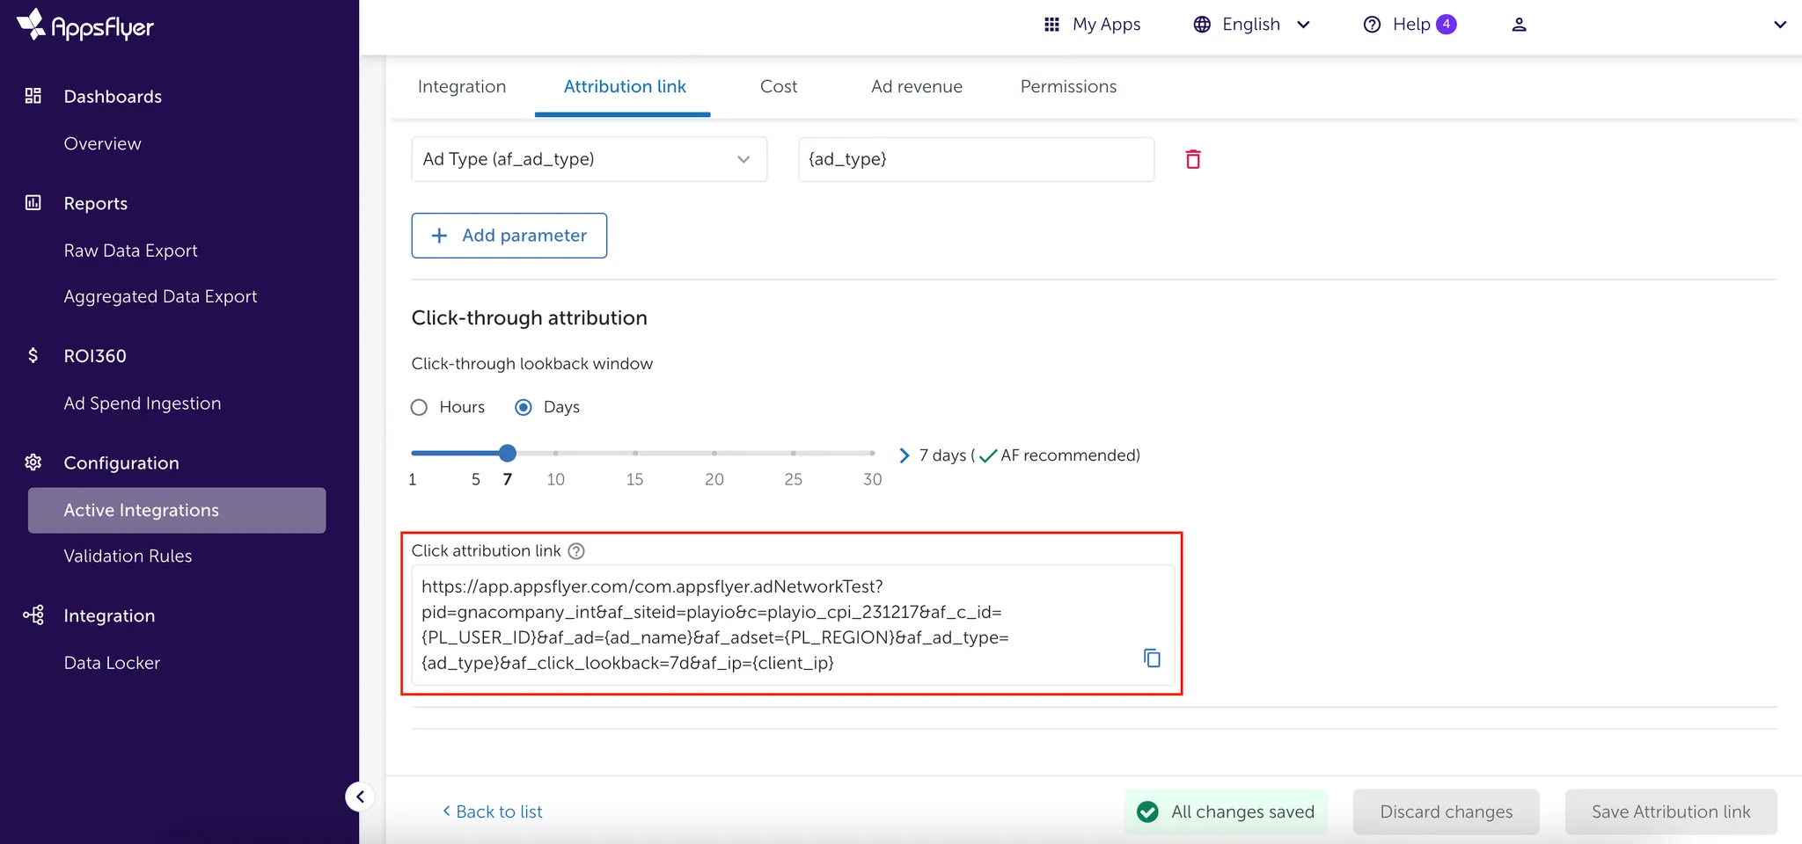This screenshot has width=1802, height=844.
Task: Copy the click attribution link
Action: click(1152, 658)
